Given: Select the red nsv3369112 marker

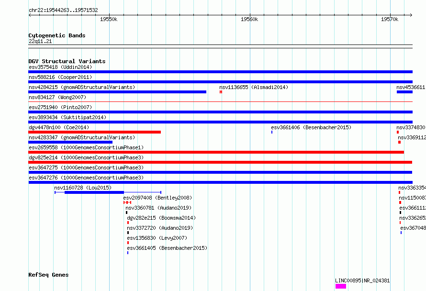Looking at the screenshot, I should pyautogui.click(x=399, y=142).
